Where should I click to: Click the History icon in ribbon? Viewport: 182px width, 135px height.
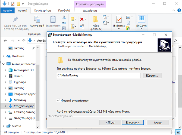128,28
